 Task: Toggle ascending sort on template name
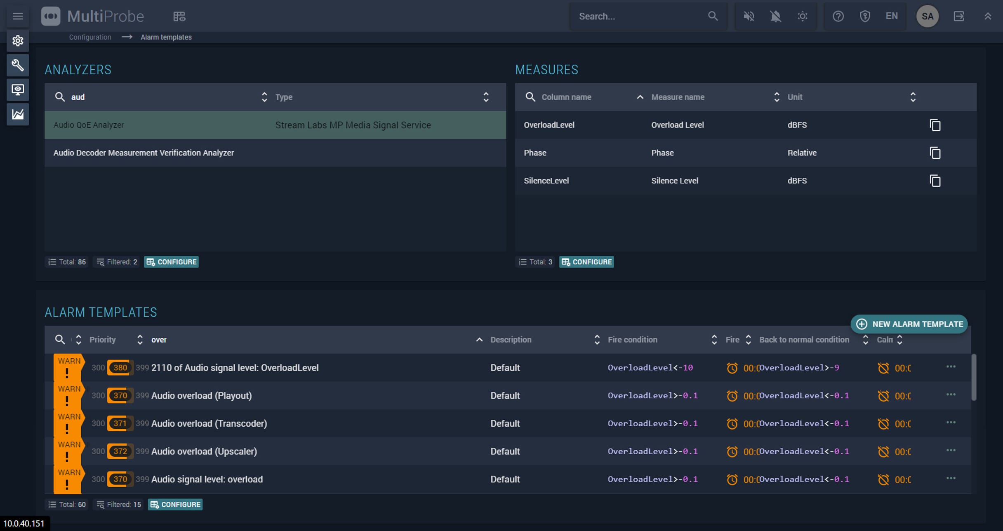point(479,340)
